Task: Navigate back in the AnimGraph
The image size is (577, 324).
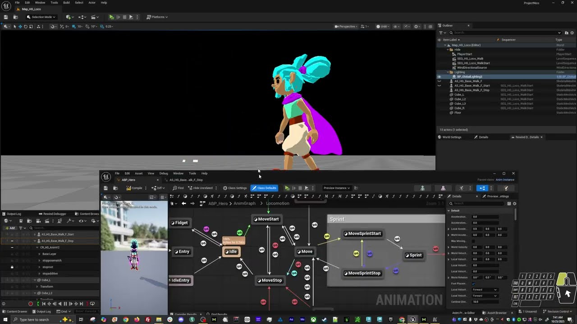Action: pyautogui.click(x=184, y=203)
